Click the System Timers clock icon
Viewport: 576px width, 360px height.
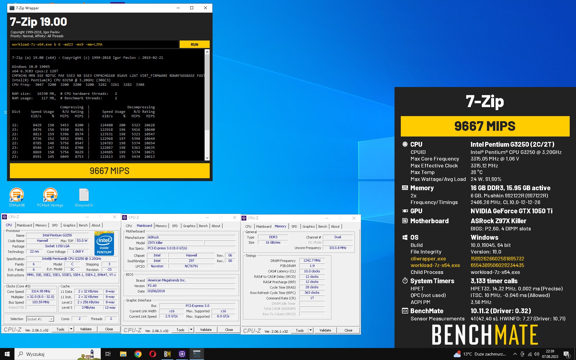click(405, 281)
